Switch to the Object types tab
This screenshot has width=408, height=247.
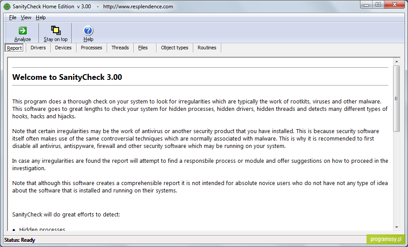[x=174, y=48]
